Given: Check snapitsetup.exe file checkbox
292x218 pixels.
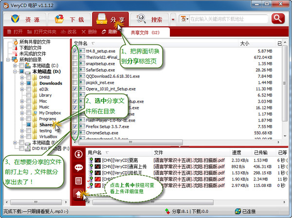Looking at the screenshot, I should click(75, 63).
